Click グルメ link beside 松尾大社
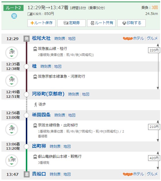 (x=152, y=38)
